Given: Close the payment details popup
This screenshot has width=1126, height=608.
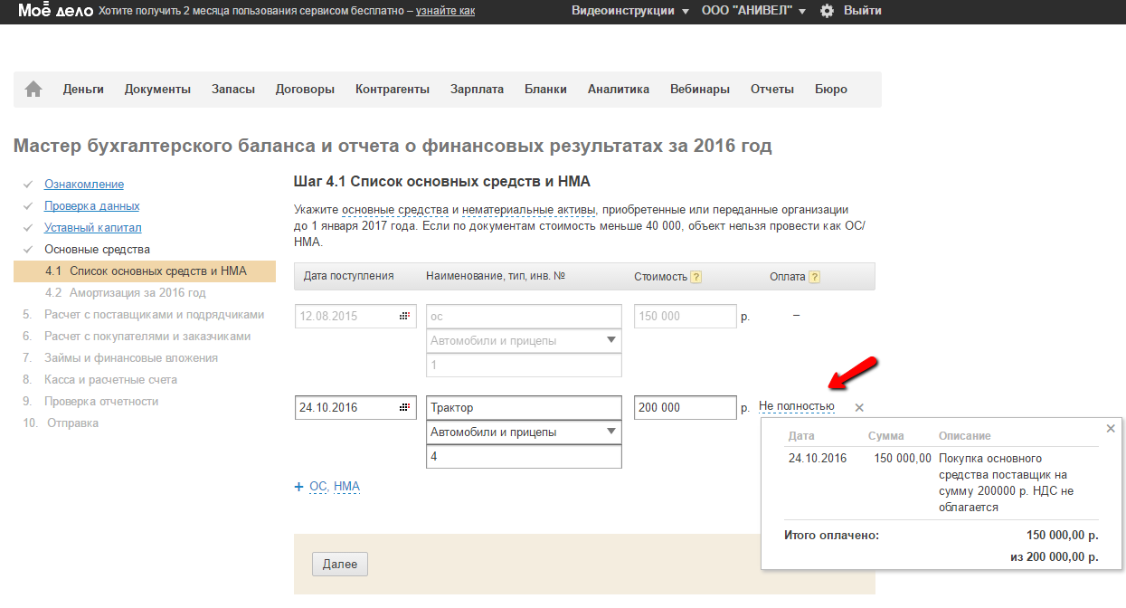Looking at the screenshot, I should click(x=1111, y=429).
